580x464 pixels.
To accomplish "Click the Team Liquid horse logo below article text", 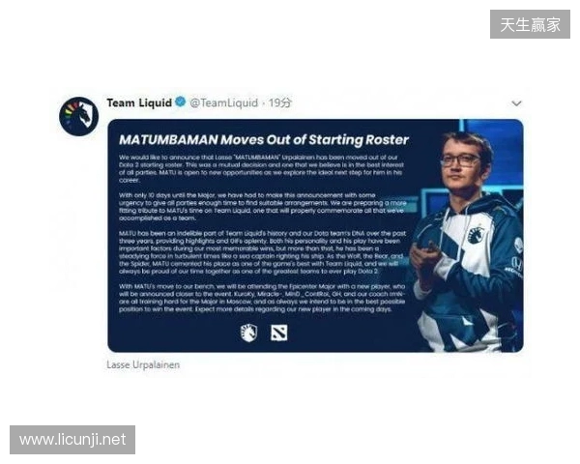I will [248, 333].
